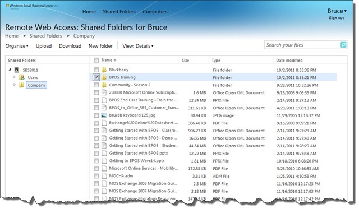Open the Home tab in top navigation
Image resolution: width=359 pixels, height=213 pixels.
[x=89, y=12]
